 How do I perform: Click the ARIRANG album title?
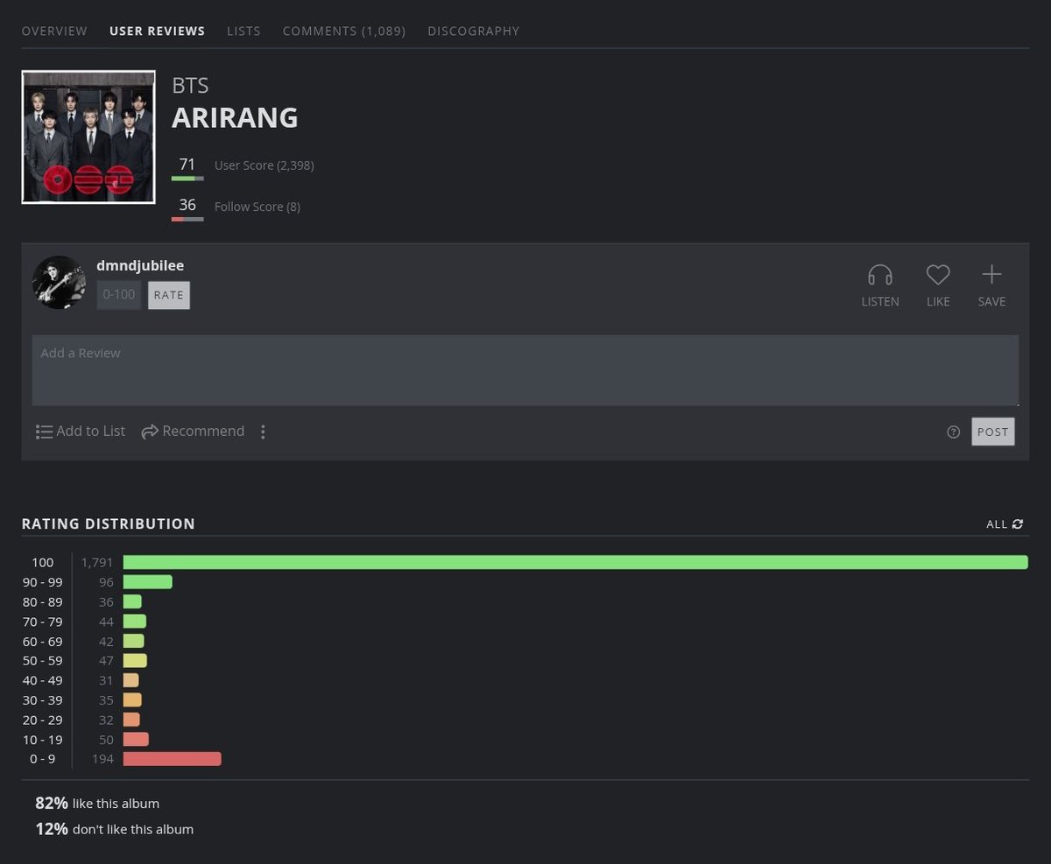coord(235,117)
